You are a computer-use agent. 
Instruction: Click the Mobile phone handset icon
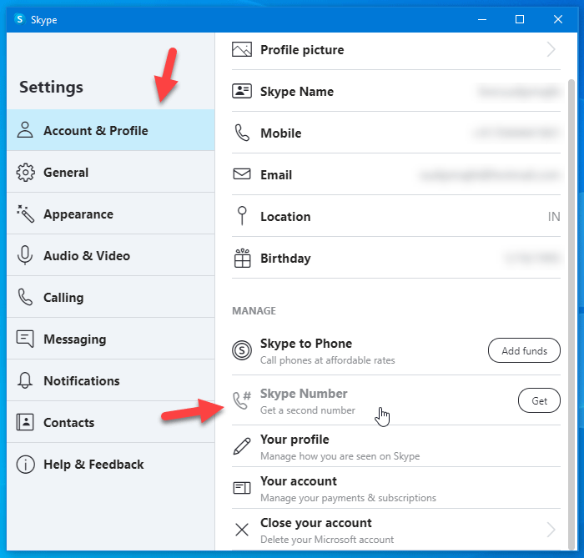242,133
